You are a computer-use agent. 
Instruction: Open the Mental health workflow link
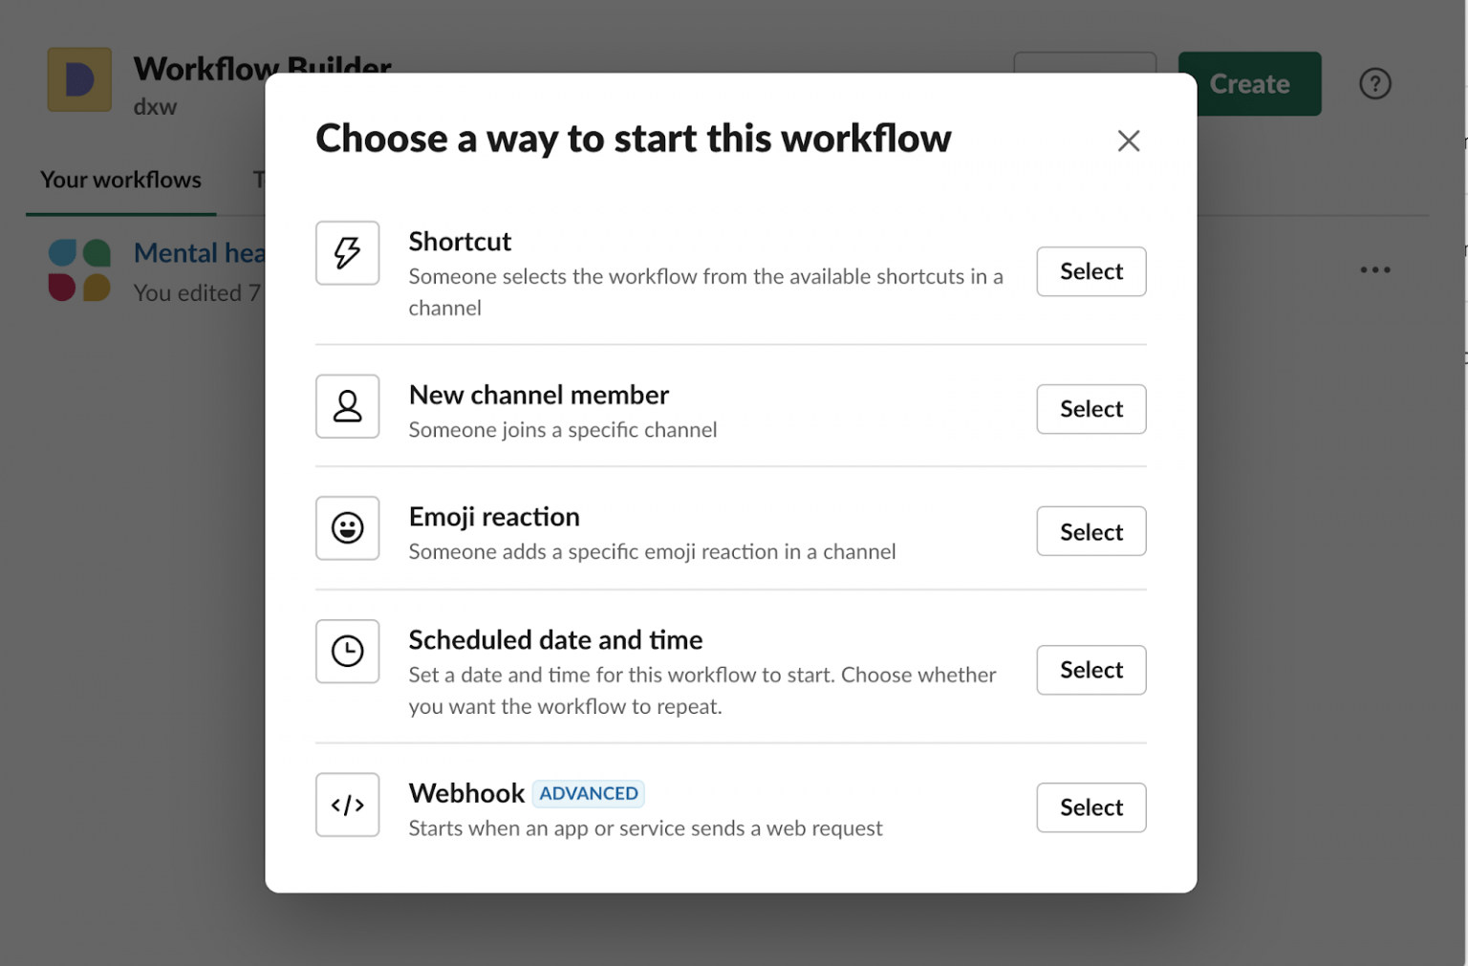pyautogui.click(x=198, y=252)
